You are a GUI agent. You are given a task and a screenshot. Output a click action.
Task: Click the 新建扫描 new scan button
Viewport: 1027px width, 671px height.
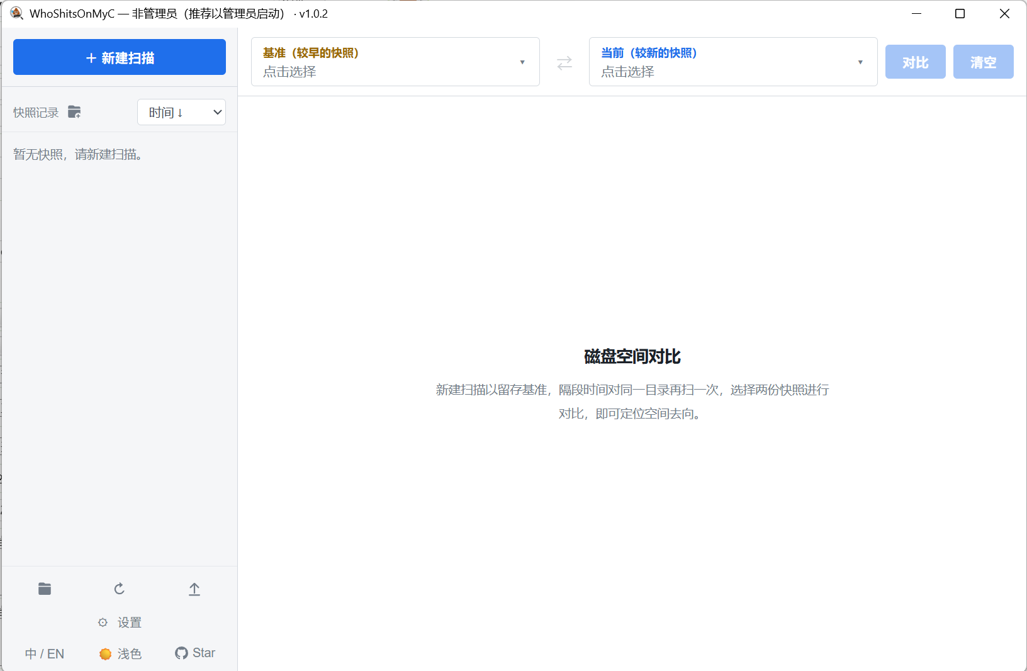point(120,57)
